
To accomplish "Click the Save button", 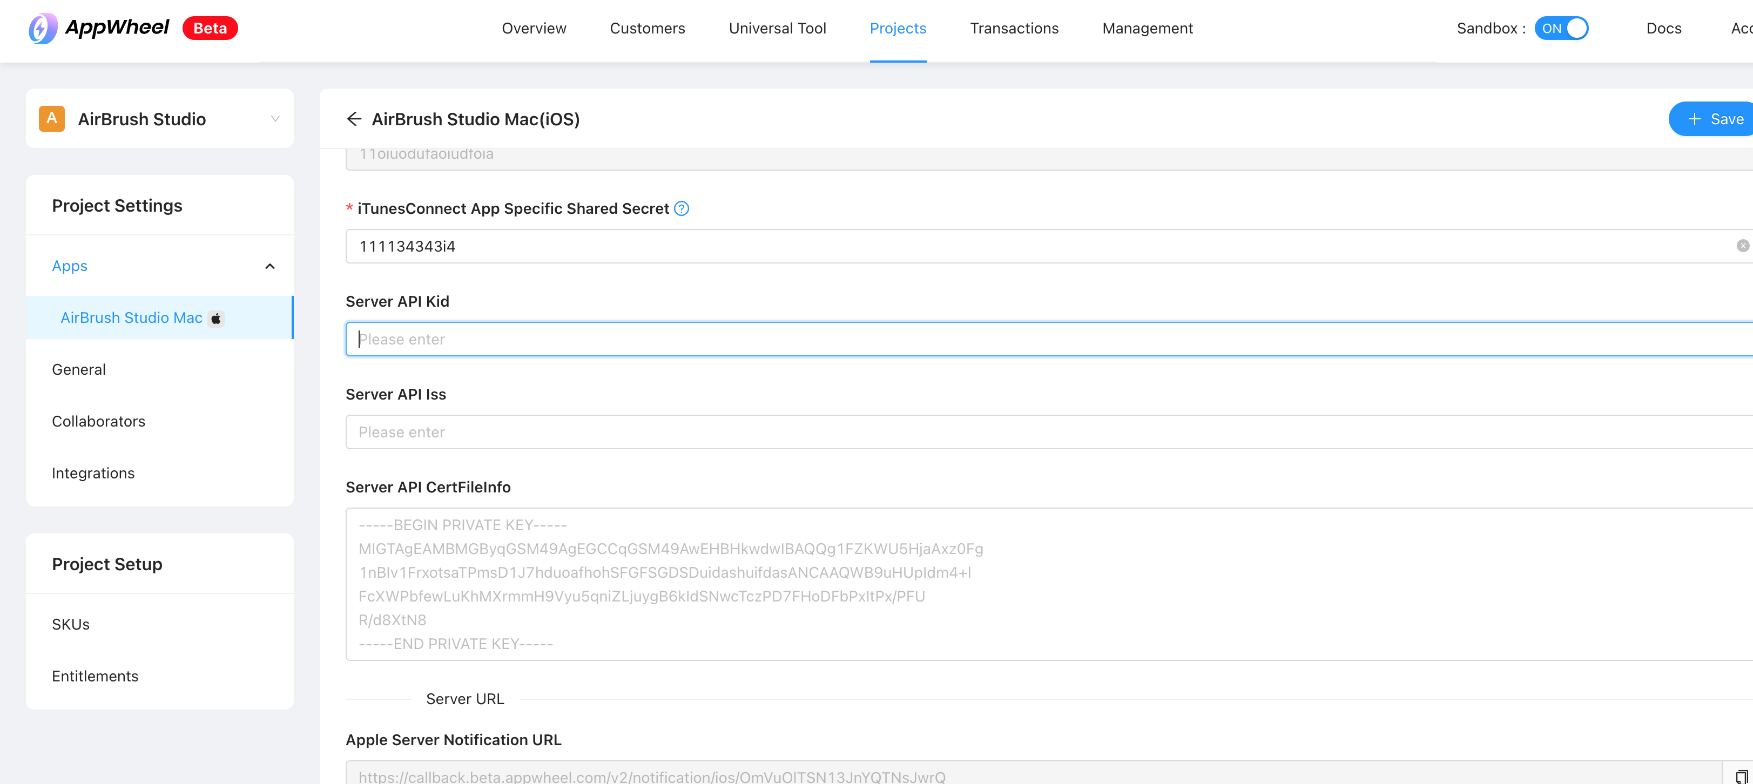I will (1716, 118).
